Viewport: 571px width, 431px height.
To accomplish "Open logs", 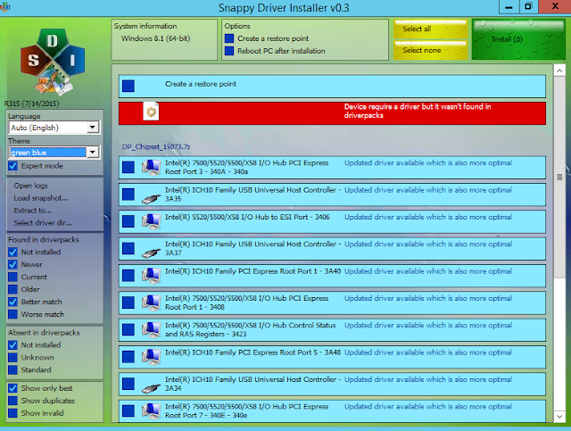I will click(30, 186).
